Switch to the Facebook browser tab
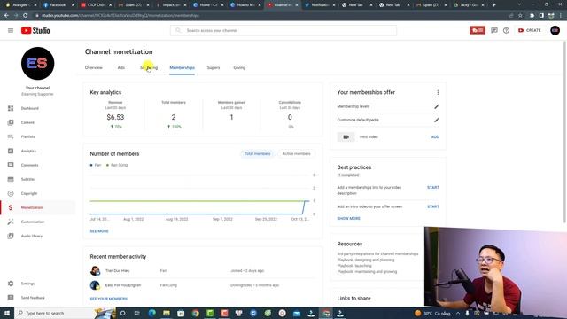This screenshot has width=567, height=319. (x=58, y=5)
